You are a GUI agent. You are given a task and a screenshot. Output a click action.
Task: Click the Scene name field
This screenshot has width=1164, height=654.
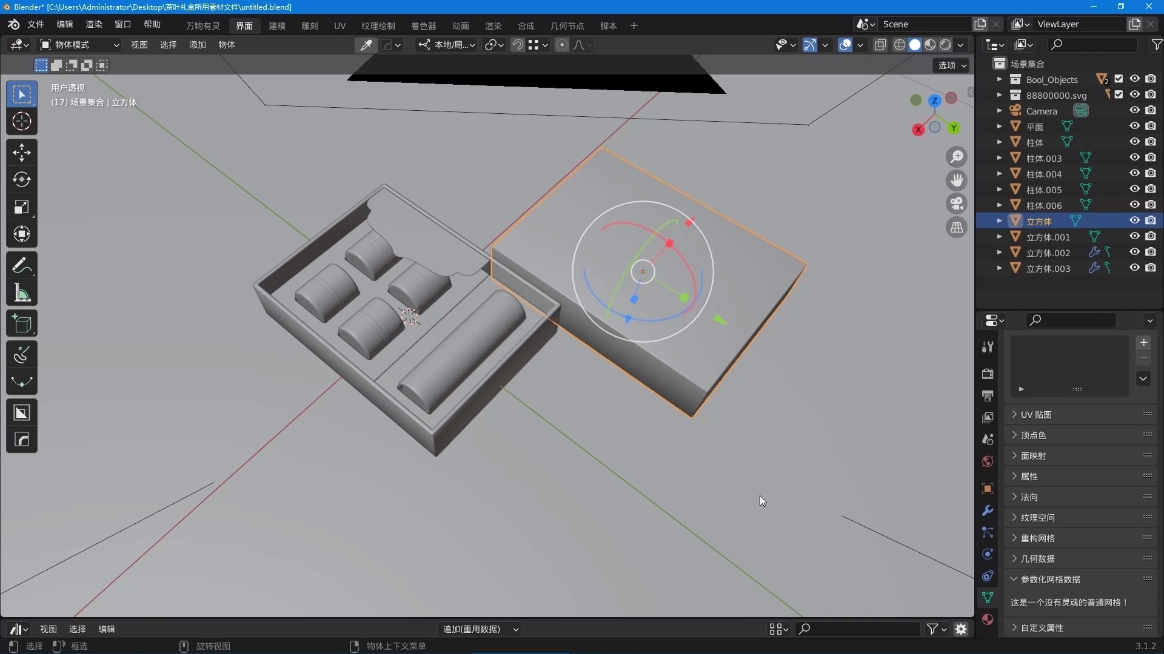[925, 24]
